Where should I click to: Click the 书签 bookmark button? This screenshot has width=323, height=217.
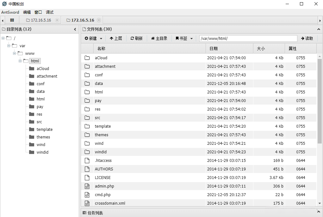point(181,38)
